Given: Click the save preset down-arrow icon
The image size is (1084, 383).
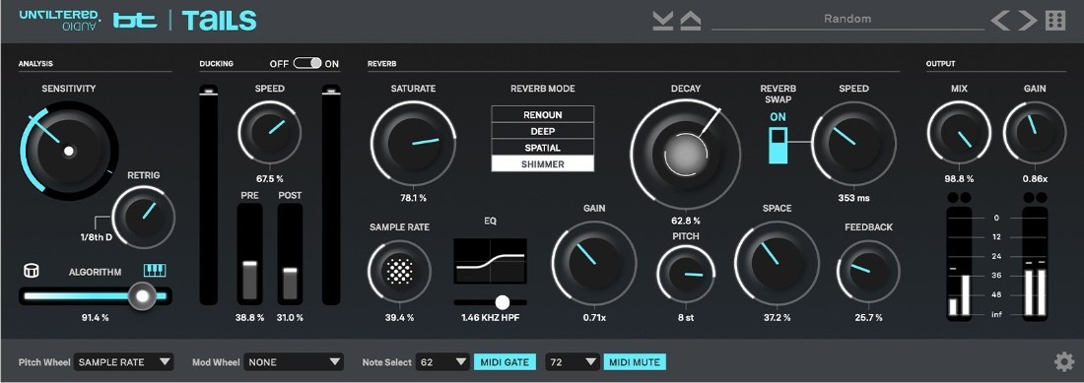Looking at the screenshot, I should (663, 21).
